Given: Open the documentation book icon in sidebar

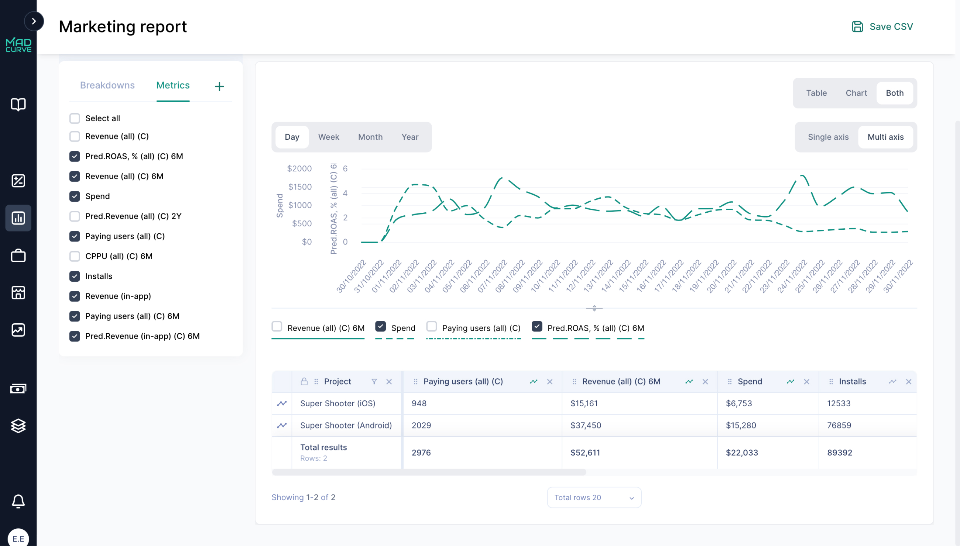Looking at the screenshot, I should [18, 105].
